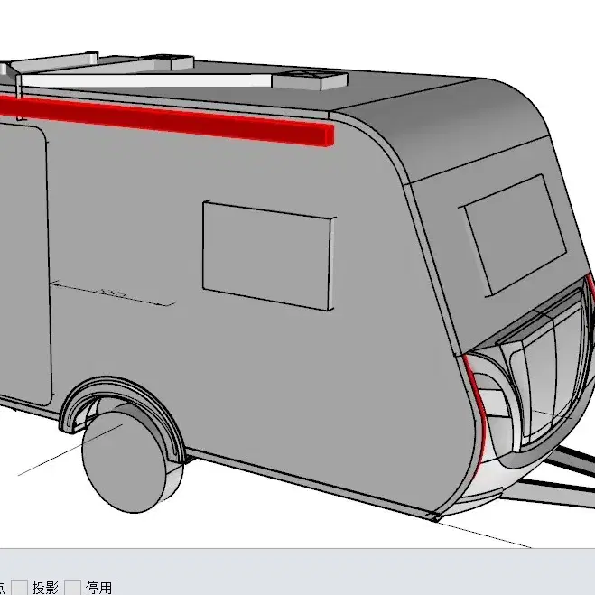Select the white roof rail bar
The image size is (595, 595).
tap(146, 80)
